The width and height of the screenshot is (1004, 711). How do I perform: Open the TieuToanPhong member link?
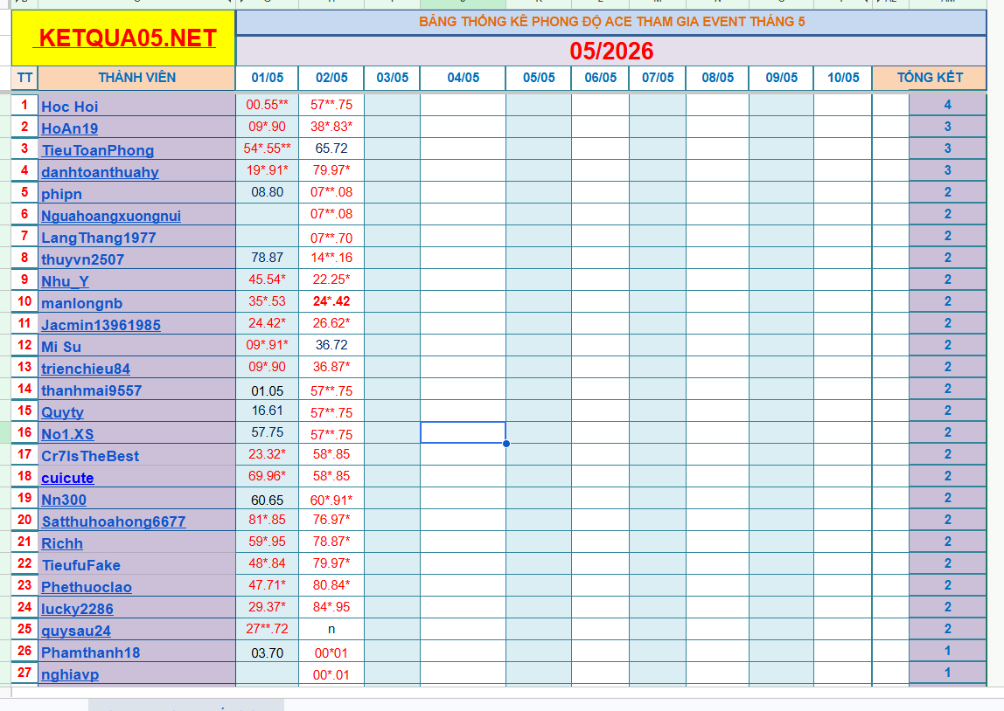point(98,150)
